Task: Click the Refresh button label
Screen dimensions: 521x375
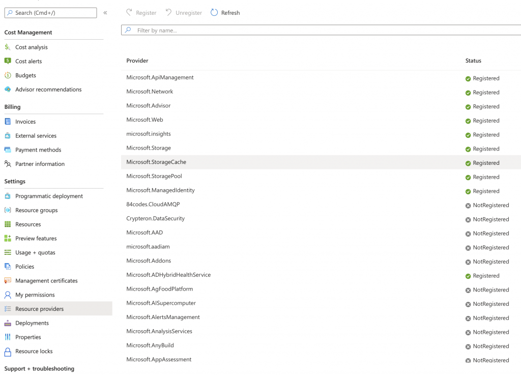Action: tap(230, 13)
